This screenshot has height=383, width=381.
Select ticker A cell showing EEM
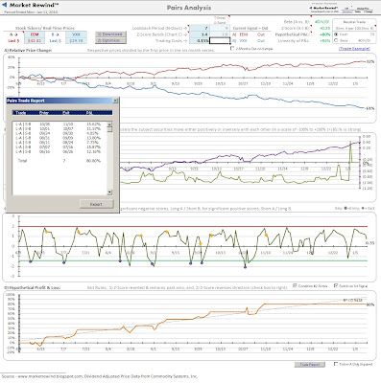[x=35, y=34]
